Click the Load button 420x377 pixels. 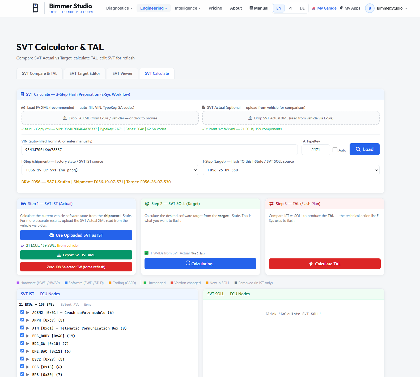pyautogui.click(x=364, y=149)
